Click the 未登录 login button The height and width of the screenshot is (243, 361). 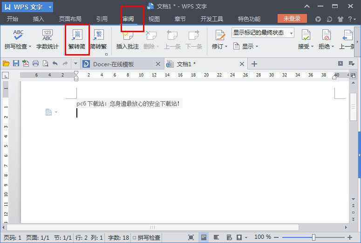coord(292,19)
